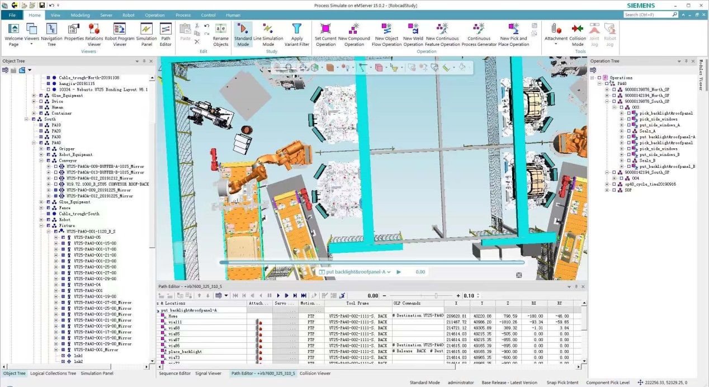This screenshot has height=387, width=709.
Task: Open the Viewers dropdown arrow
Action: pyautogui.click(x=31, y=44)
